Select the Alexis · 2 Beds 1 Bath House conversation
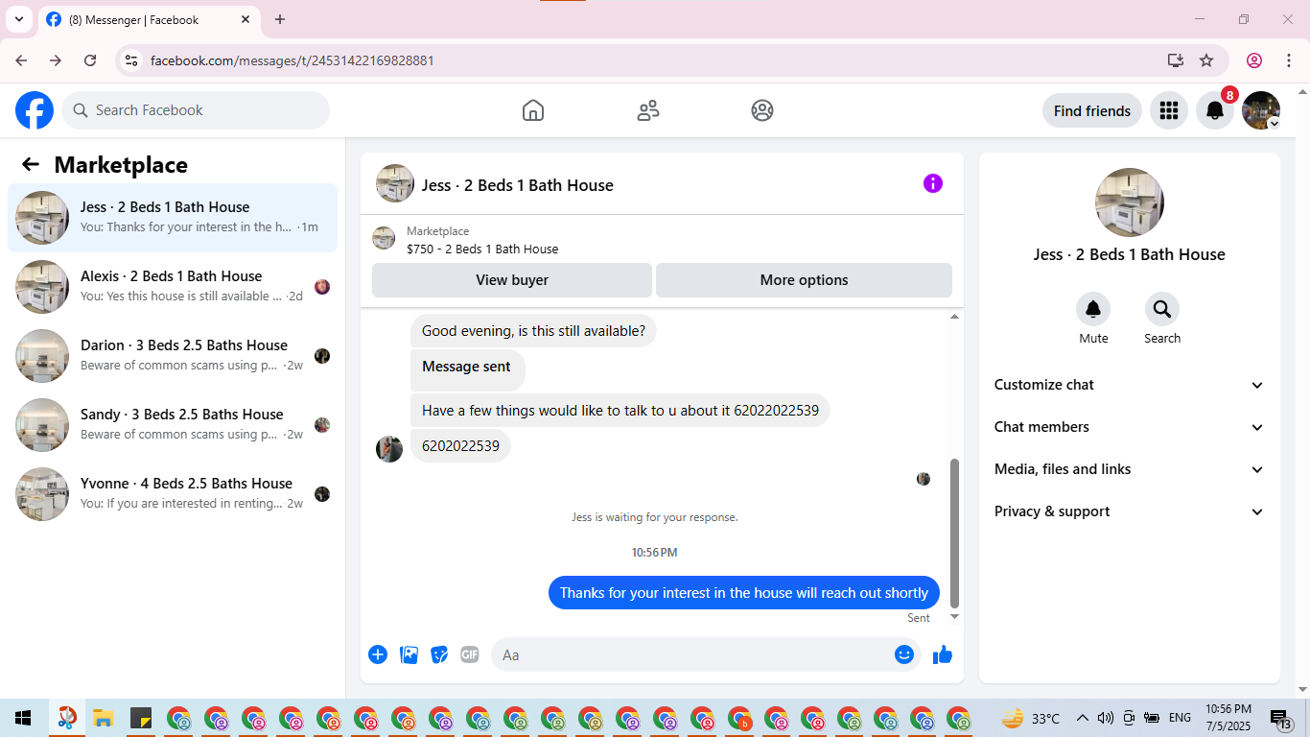The height and width of the screenshot is (737, 1310). click(x=173, y=287)
